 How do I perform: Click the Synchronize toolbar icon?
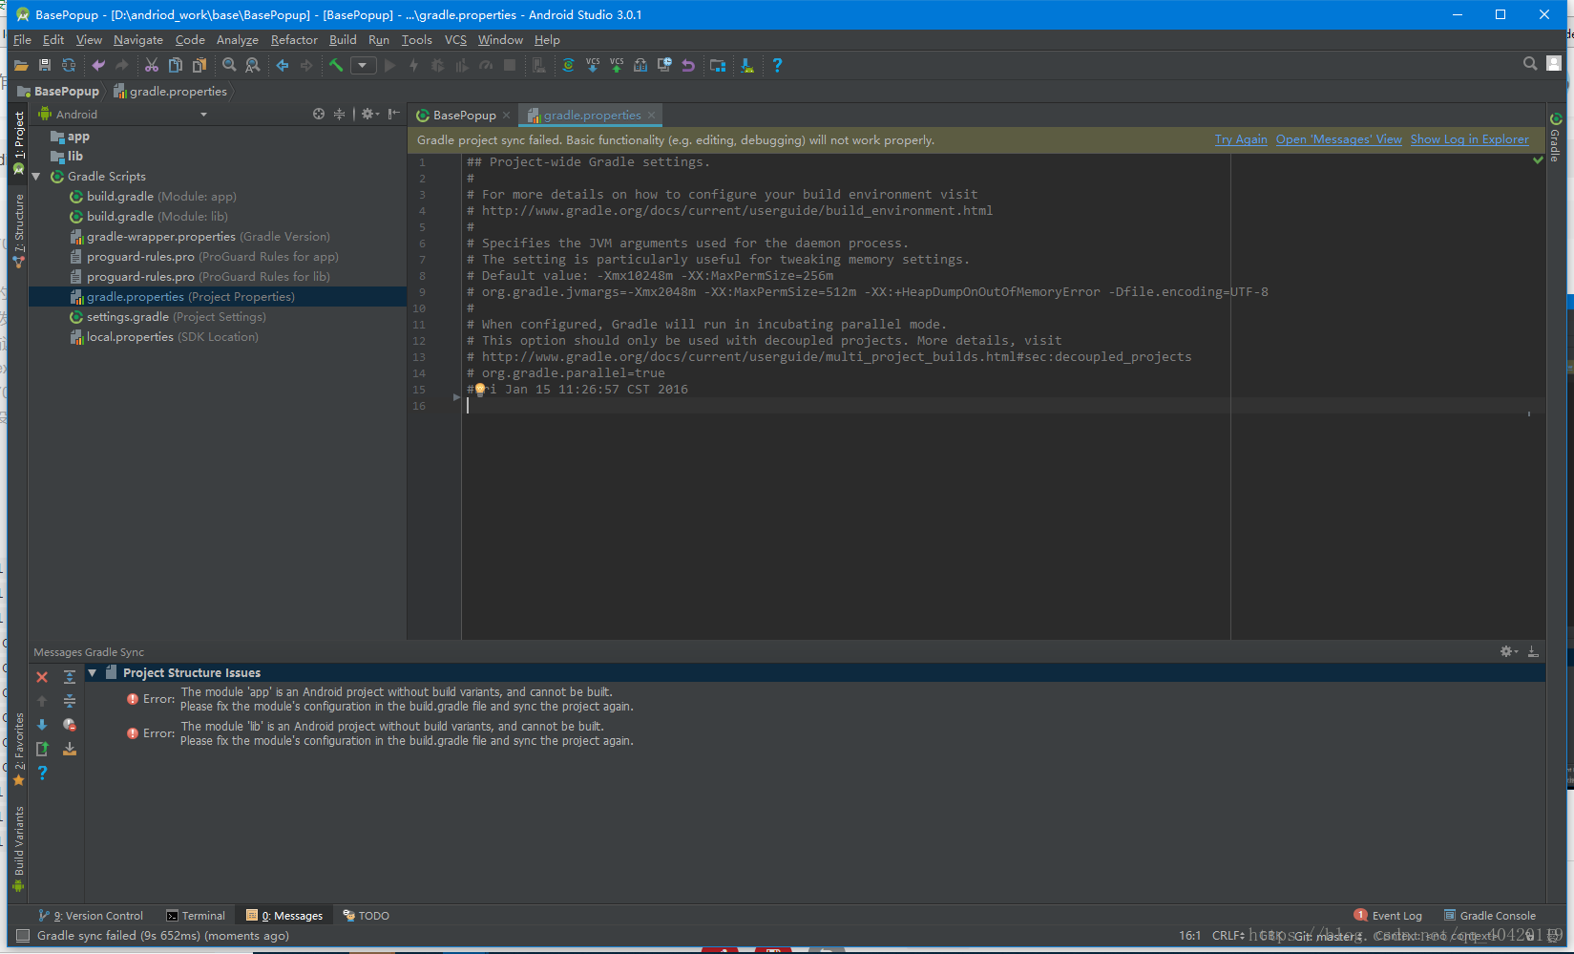pos(69,66)
